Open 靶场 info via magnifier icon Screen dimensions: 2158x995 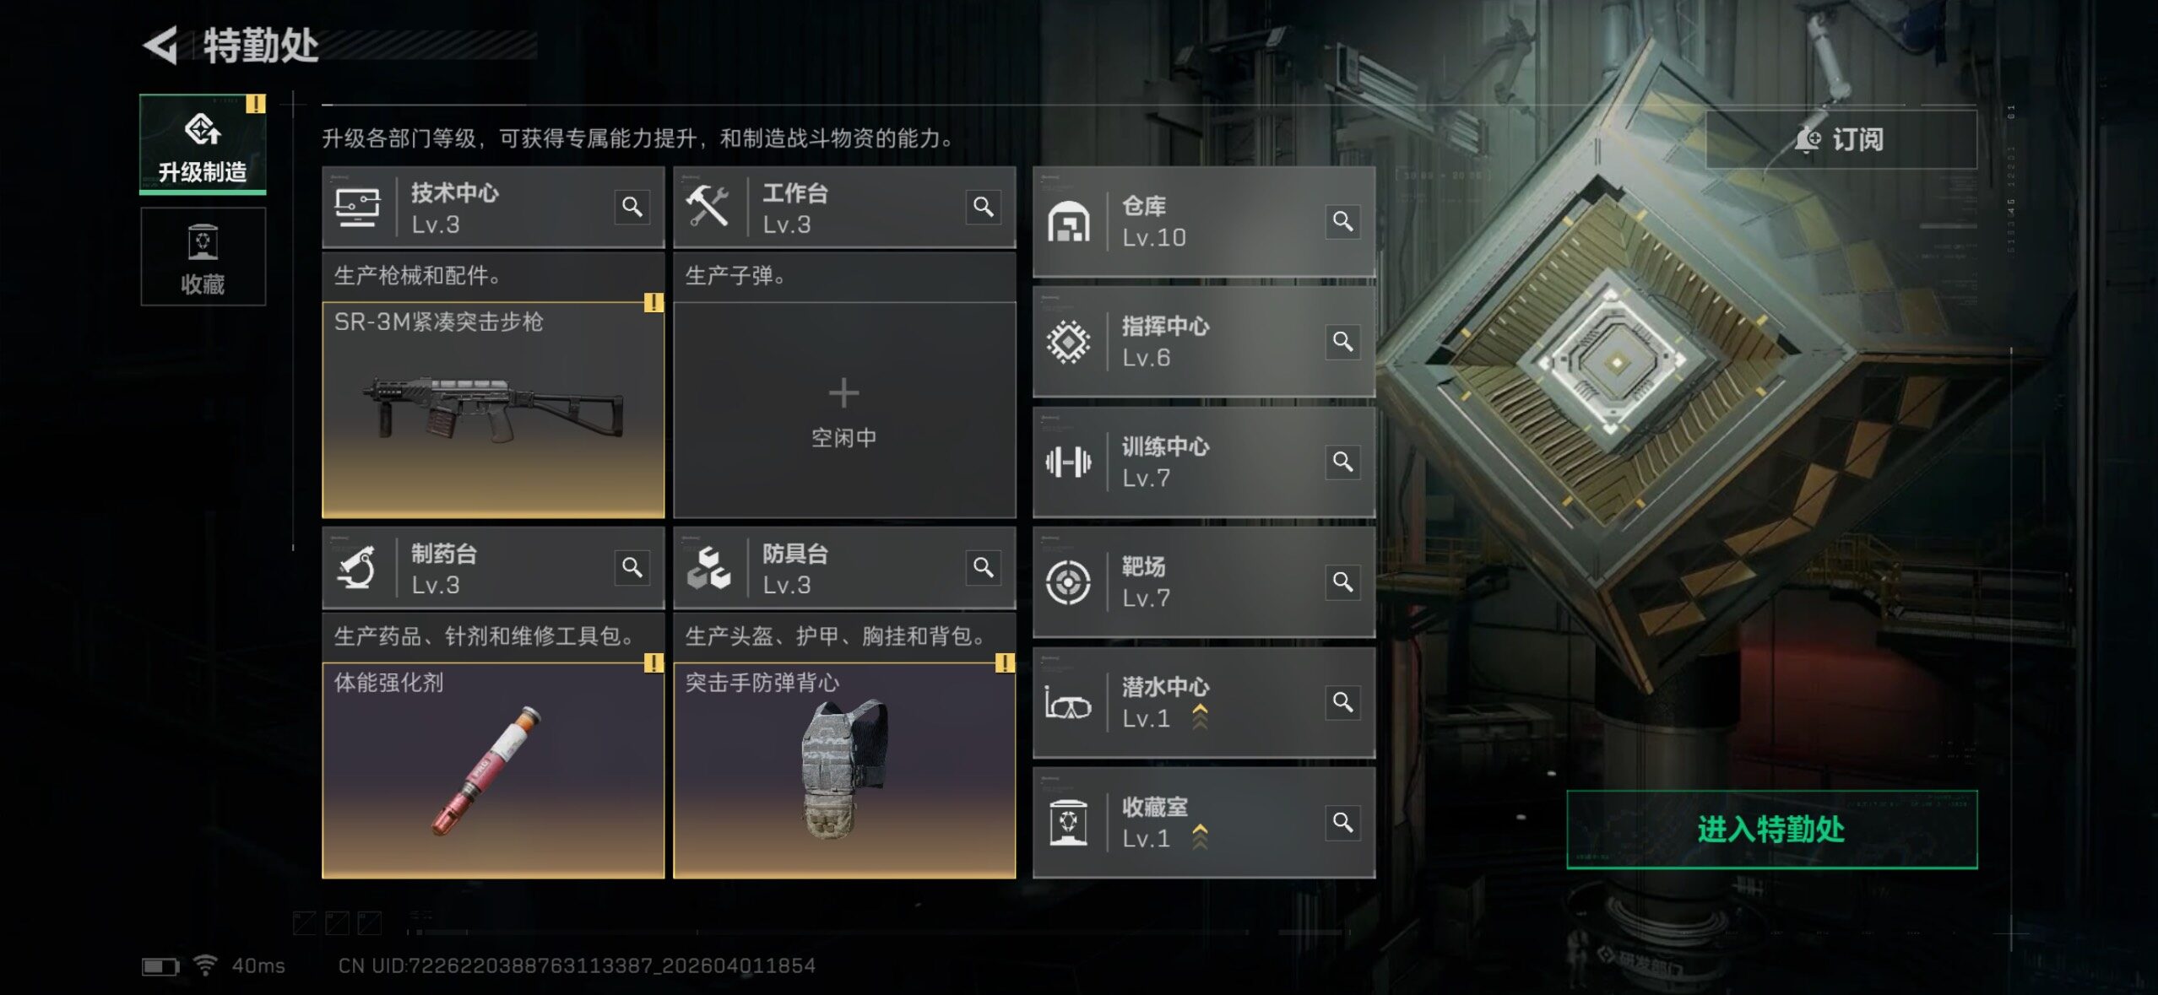coord(1342,581)
